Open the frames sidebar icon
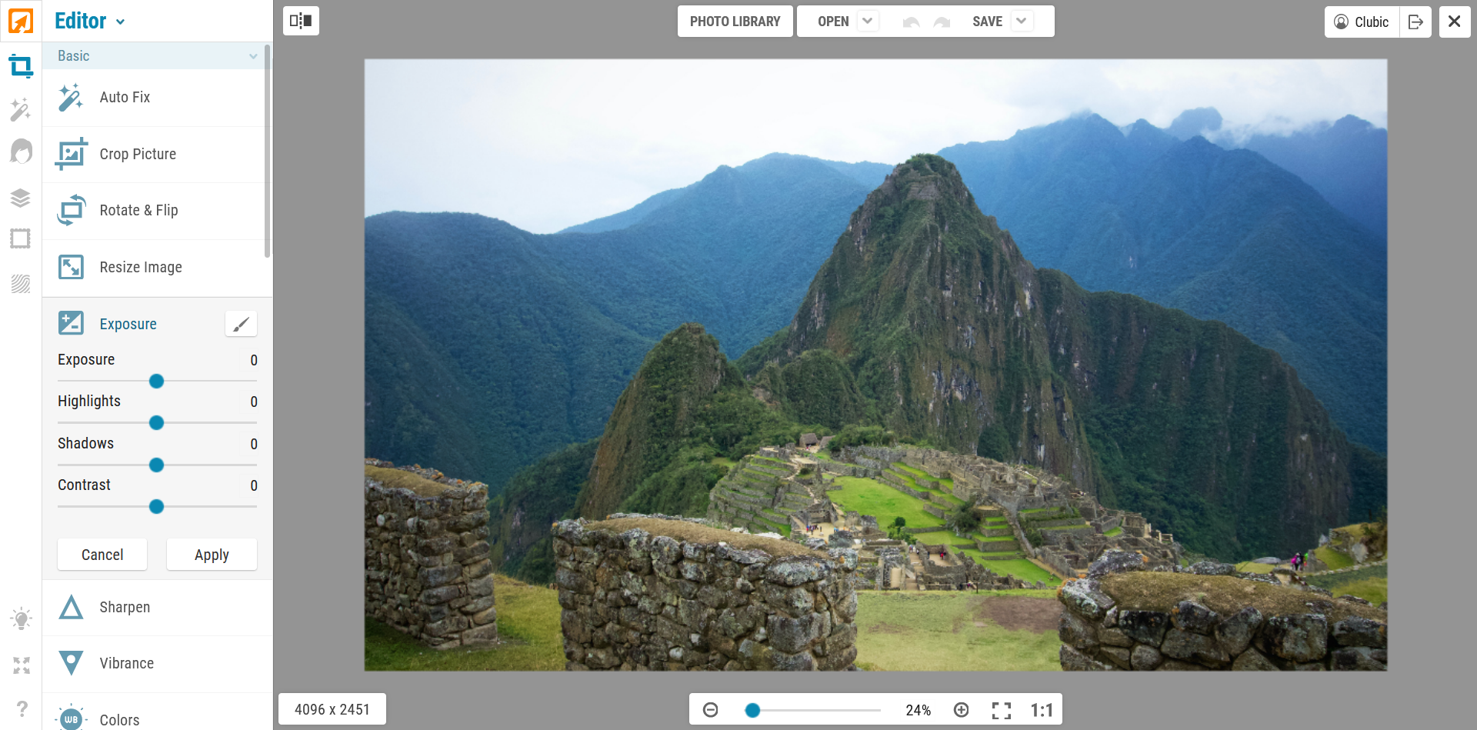1477x730 pixels. coord(21,239)
